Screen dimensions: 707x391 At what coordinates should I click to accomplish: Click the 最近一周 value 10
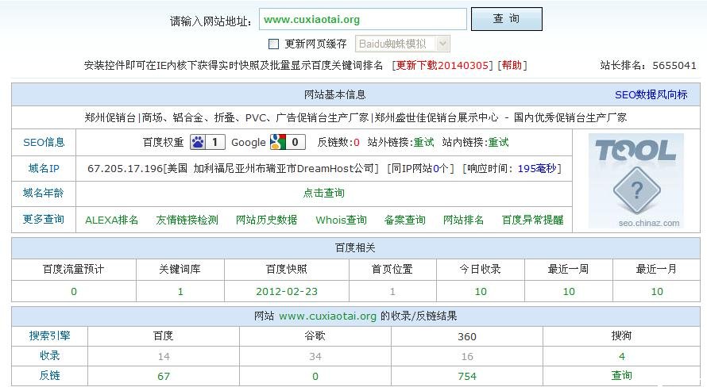tap(569, 292)
